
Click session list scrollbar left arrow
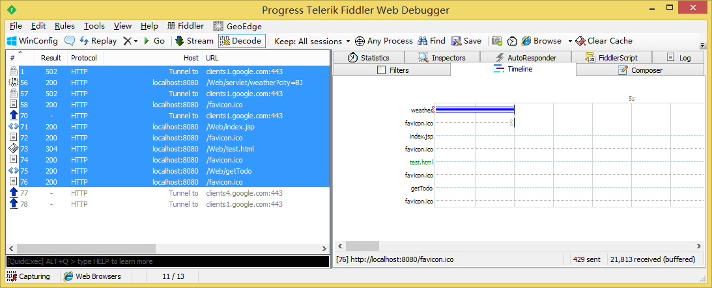pyautogui.click(x=11, y=248)
